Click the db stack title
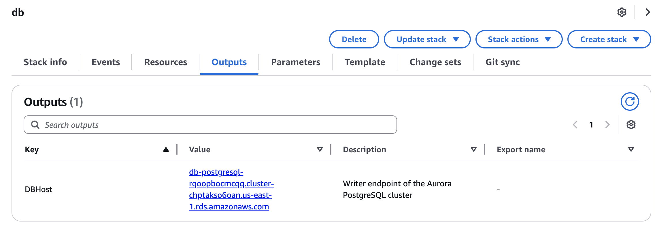This screenshot has width=657, height=229. tap(18, 12)
